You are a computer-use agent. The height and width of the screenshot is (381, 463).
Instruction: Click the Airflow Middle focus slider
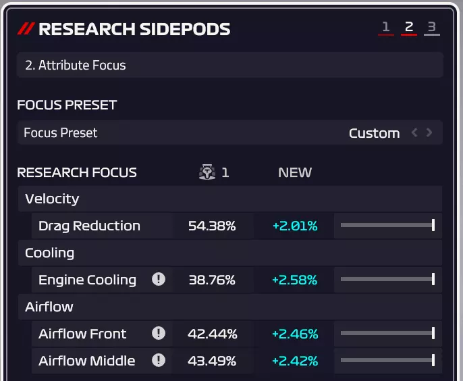pyautogui.click(x=387, y=361)
